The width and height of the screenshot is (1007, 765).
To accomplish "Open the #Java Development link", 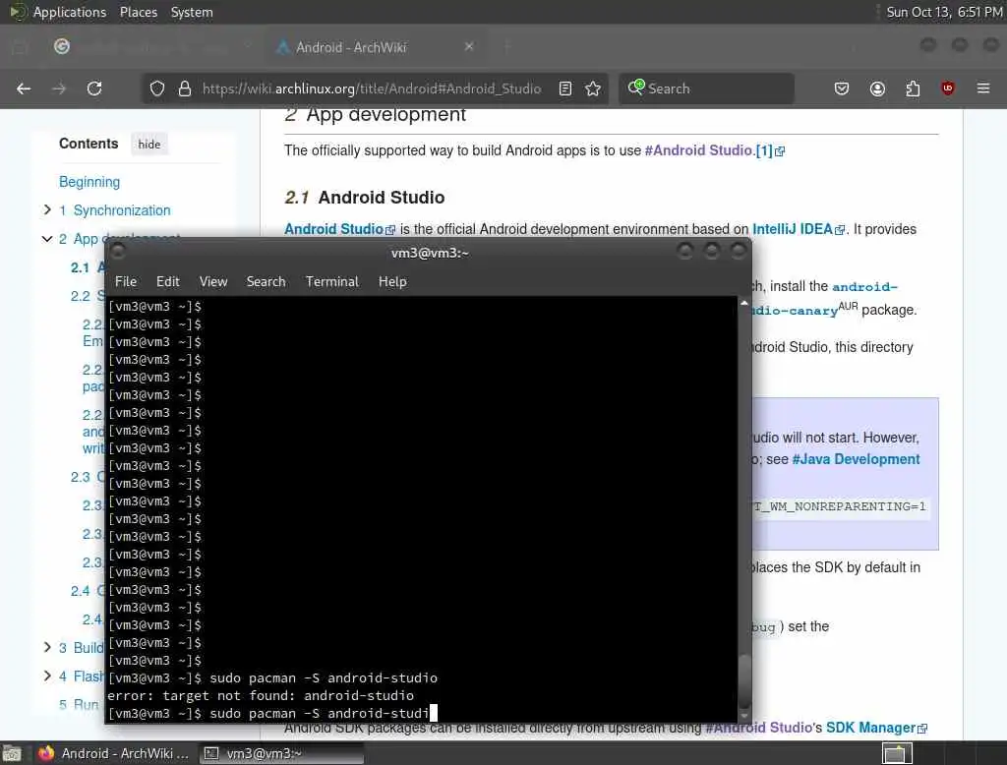I will click(856, 459).
